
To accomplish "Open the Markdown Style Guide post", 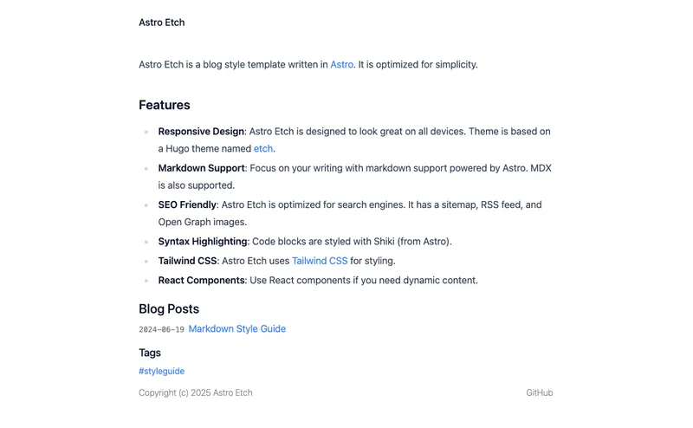I will tap(236, 329).
